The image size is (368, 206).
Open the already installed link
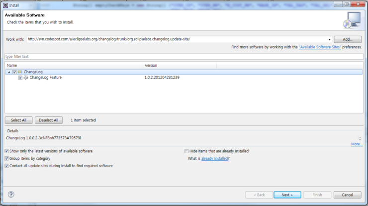click(x=214, y=158)
